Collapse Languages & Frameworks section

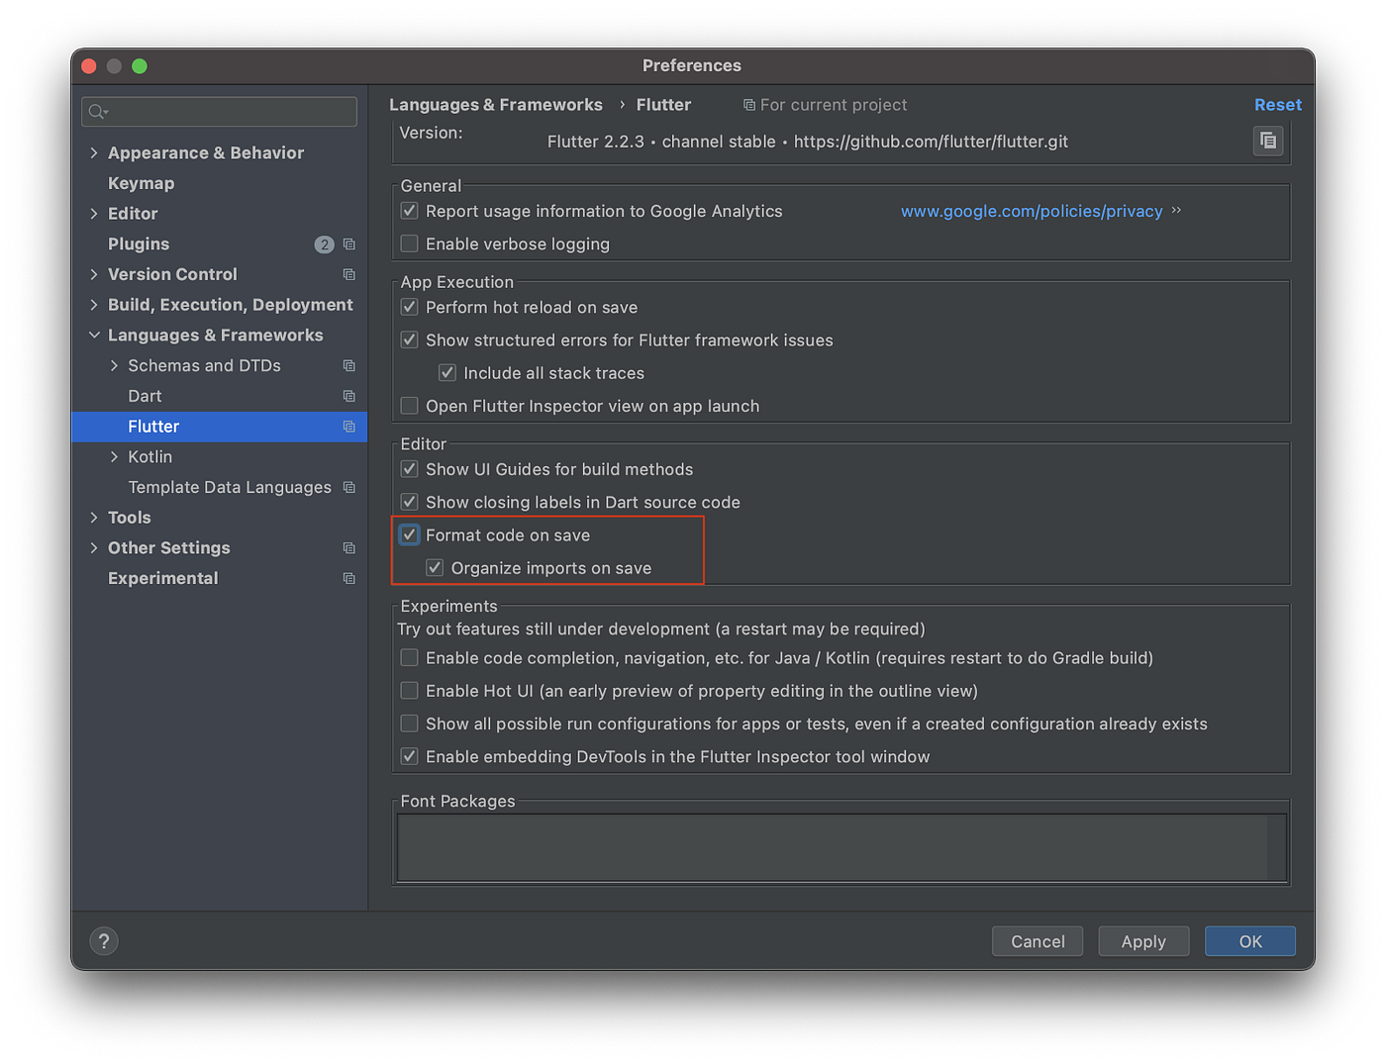[x=94, y=336]
